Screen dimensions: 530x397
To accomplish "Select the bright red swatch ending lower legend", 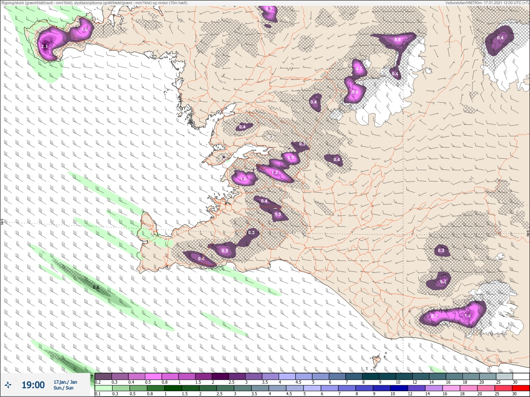I will tap(521, 388).
